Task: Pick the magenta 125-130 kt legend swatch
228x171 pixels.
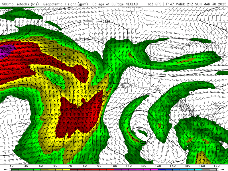Action: (154, 170)
